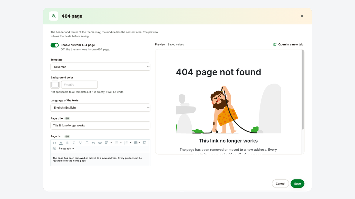This screenshot has height=199, width=355.
Task: Open the Template dropdown showing Caveman
Action: click(100, 67)
